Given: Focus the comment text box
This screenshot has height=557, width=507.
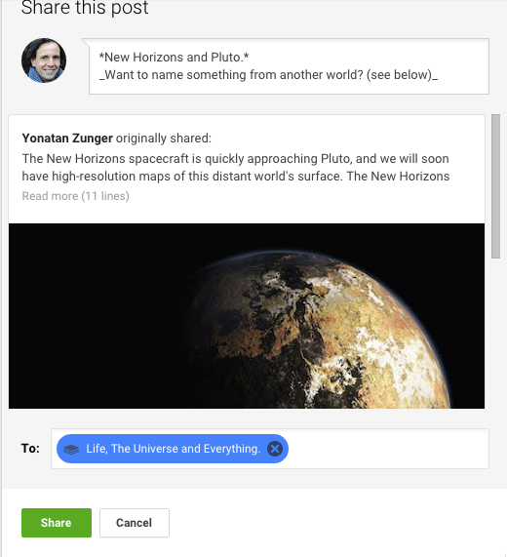Looking at the screenshot, I should coord(289,66).
